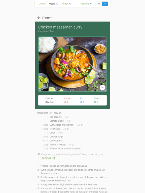Click the Protein 56 g stat
Image resolution: width=145 pixels, height=193 pixels.
pos(67,100)
